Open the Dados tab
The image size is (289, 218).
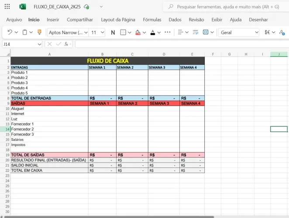tap(175, 20)
